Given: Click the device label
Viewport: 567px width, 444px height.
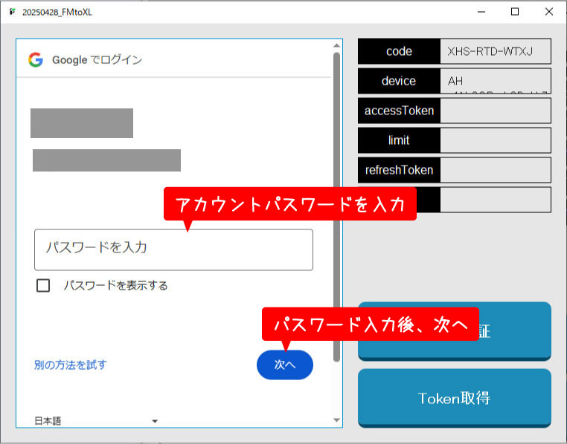Looking at the screenshot, I should click(400, 81).
